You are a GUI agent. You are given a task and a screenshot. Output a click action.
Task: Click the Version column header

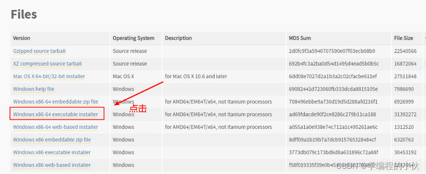pyautogui.click(x=21, y=38)
